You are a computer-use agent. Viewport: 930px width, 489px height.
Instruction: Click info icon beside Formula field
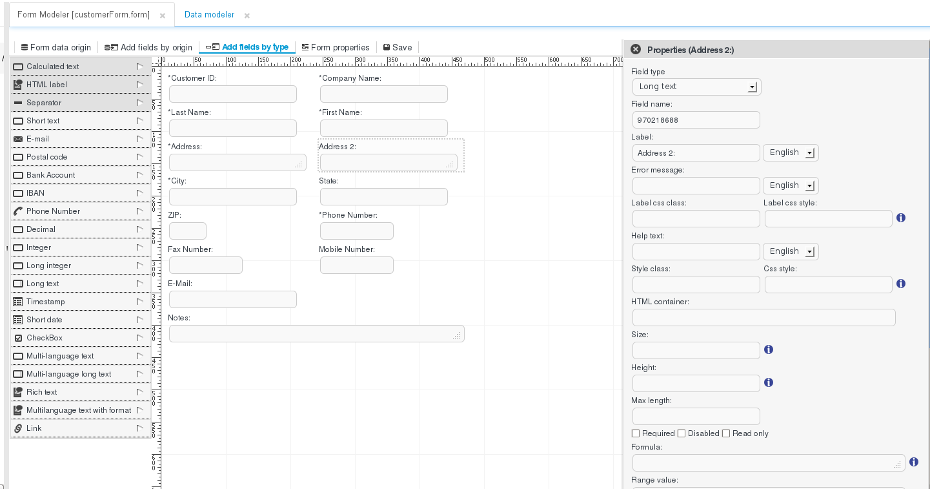click(913, 461)
